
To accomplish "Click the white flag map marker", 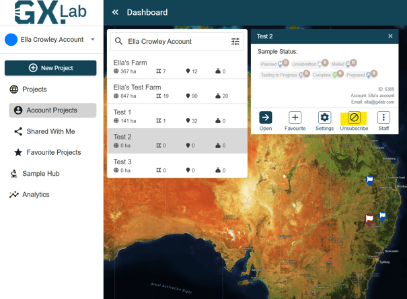I will (x=369, y=218).
